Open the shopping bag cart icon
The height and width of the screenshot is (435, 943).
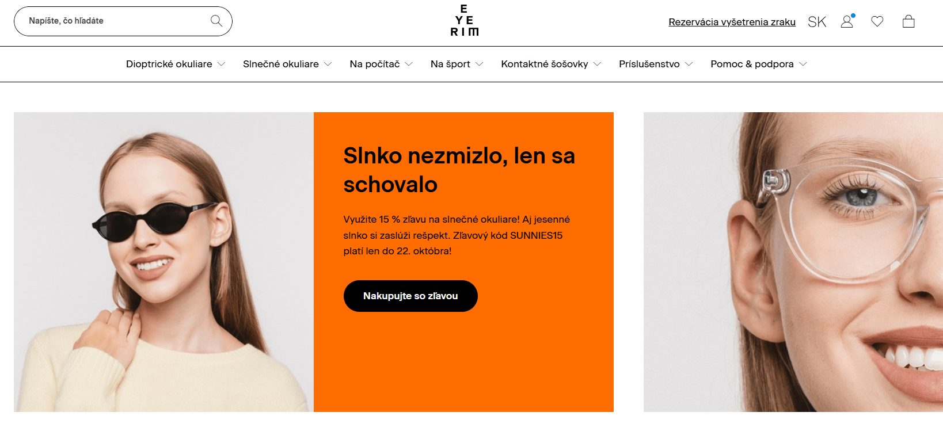point(908,21)
